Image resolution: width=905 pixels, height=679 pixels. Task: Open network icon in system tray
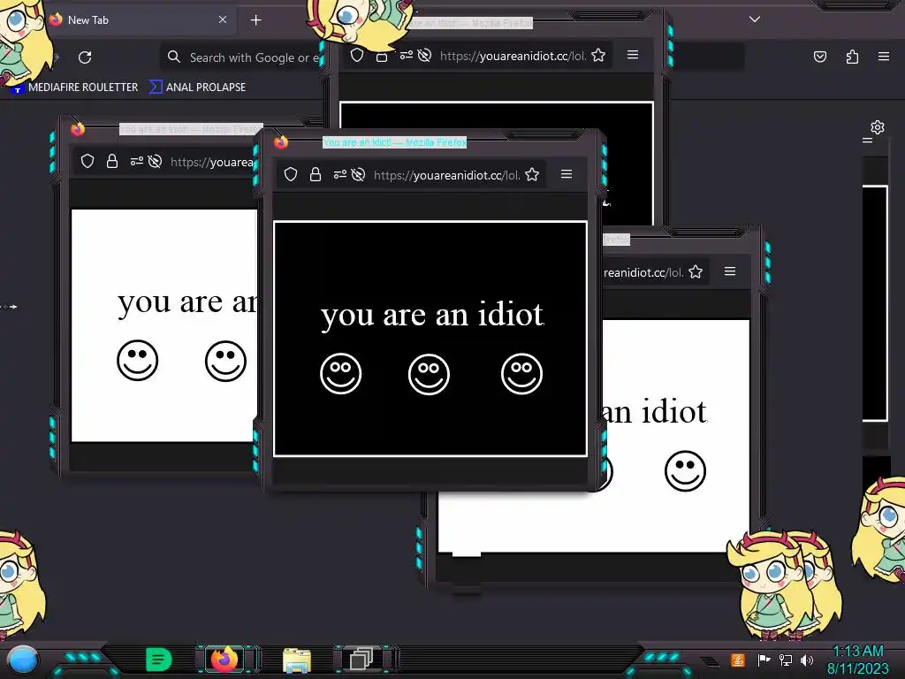click(x=786, y=660)
